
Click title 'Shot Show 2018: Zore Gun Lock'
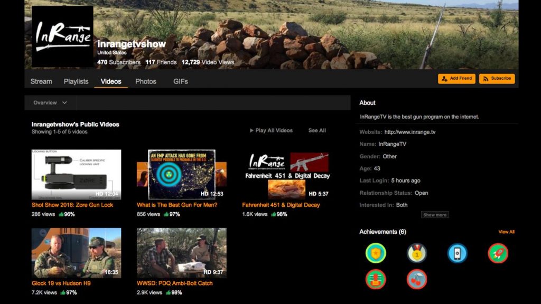[72, 205]
